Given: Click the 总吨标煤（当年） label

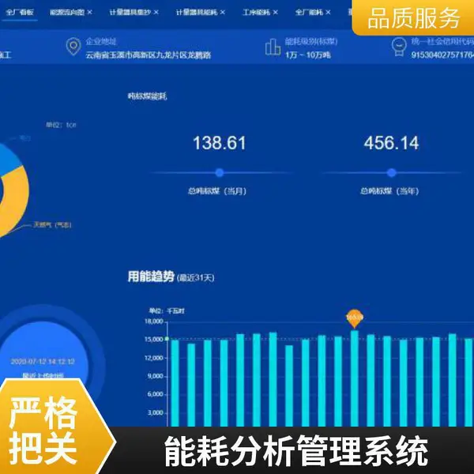Looking at the screenshot, I should [x=389, y=191].
